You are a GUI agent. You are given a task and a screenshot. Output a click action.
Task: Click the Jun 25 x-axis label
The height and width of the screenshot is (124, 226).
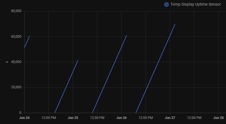(x=73, y=118)
